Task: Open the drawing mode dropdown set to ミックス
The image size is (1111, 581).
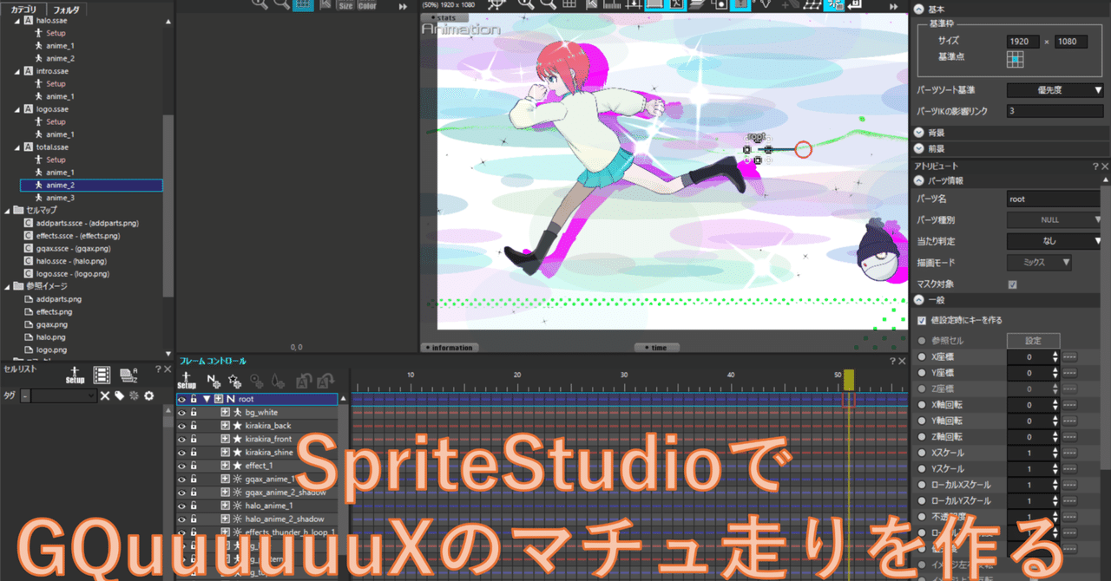Action: coord(1040,262)
